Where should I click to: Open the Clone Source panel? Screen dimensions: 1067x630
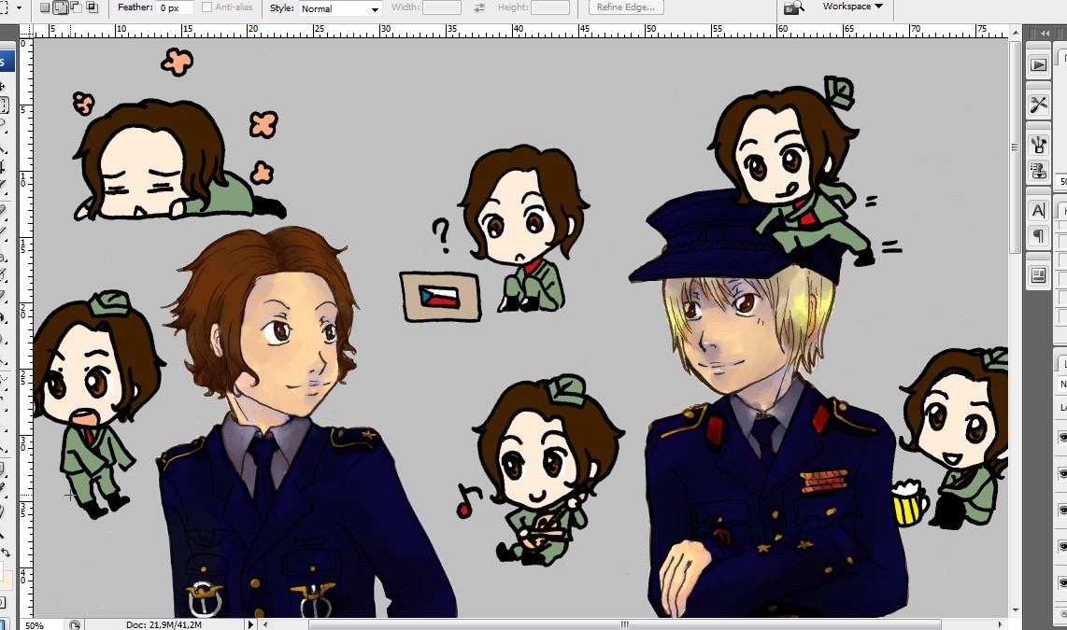click(x=1037, y=171)
